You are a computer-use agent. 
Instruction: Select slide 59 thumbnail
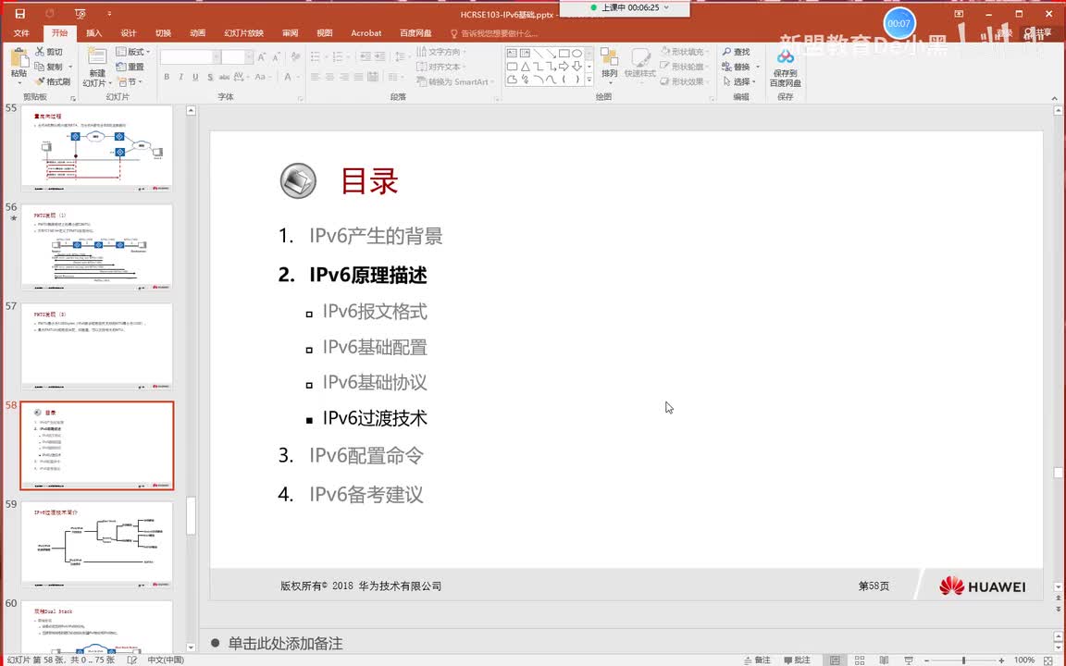coord(96,545)
